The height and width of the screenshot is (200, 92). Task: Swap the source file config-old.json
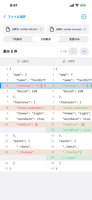(41, 29)
